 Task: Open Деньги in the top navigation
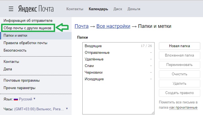pyautogui.click(x=134, y=9)
